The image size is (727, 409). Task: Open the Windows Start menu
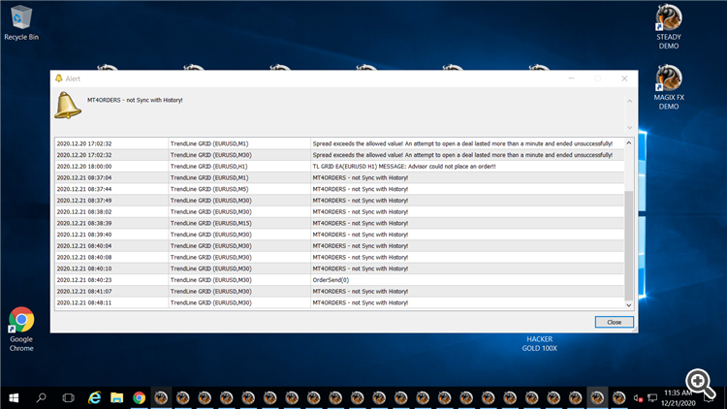[14, 398]
